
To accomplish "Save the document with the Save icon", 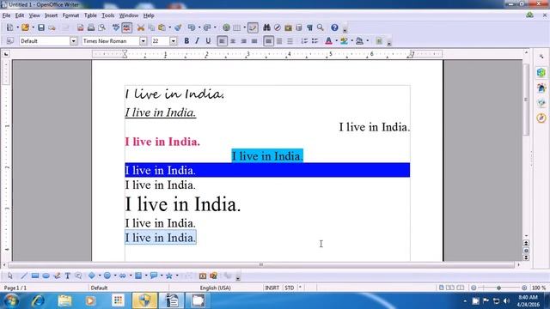I will coord(41,27).
